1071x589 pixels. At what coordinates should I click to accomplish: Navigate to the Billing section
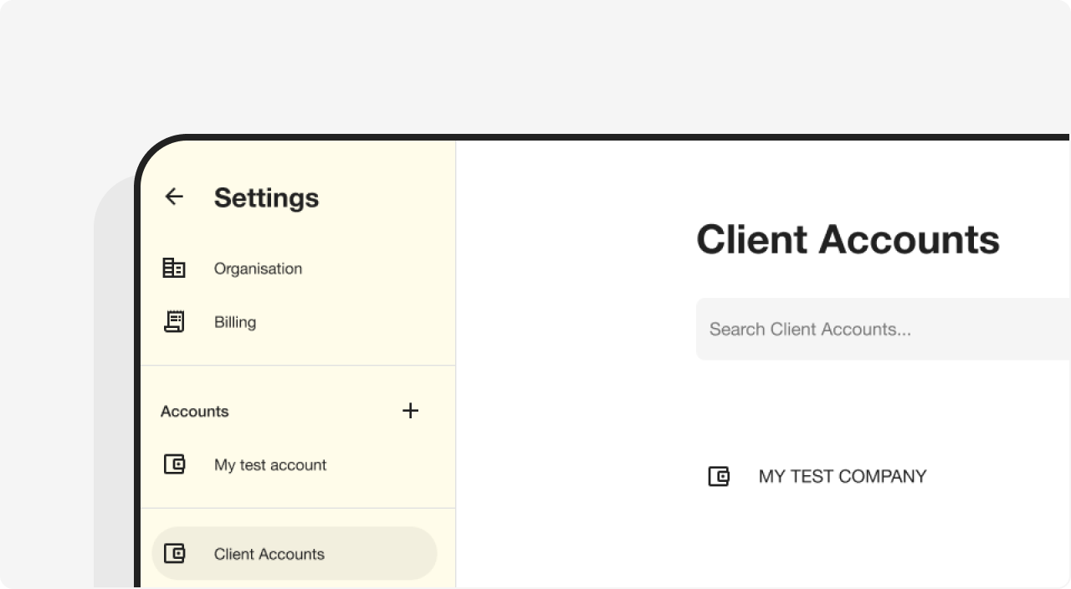tap(235, 322)
